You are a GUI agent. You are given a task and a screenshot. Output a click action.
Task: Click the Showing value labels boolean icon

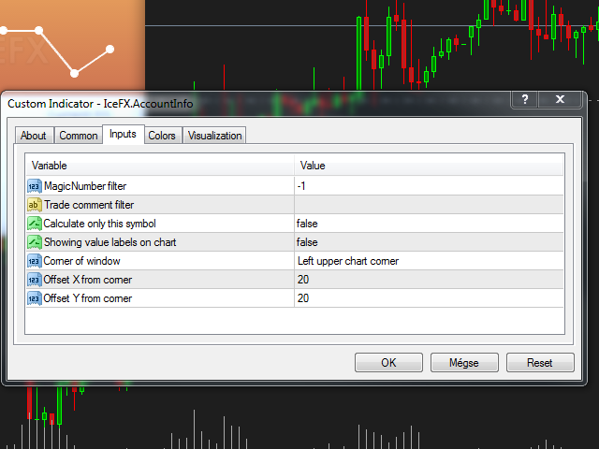[x=35, y=242]
